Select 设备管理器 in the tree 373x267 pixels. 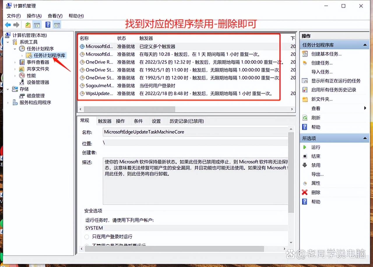(38, 82)
